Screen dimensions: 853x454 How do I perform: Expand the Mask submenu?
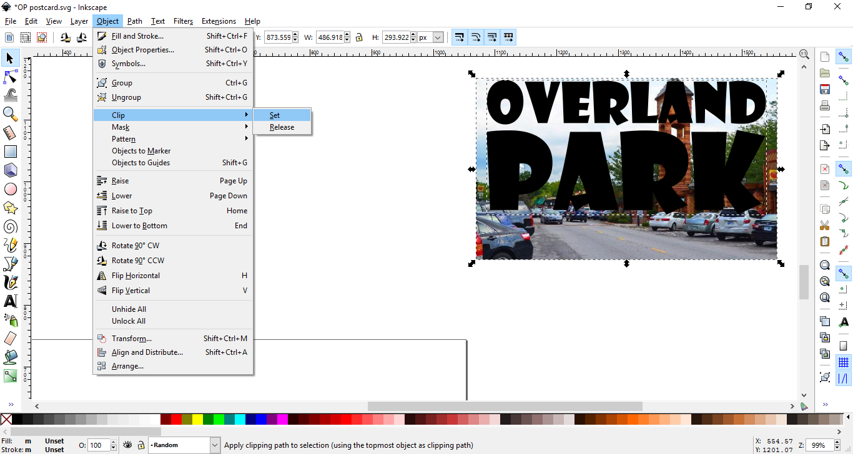click(173, 127)
